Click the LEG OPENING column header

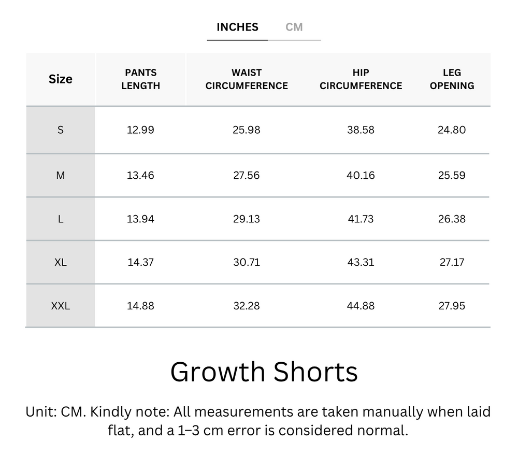pos(452,79)
